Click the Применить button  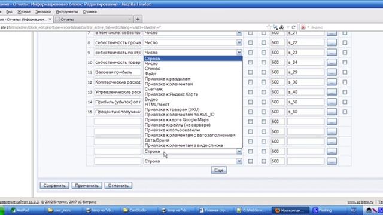point(87,186)
